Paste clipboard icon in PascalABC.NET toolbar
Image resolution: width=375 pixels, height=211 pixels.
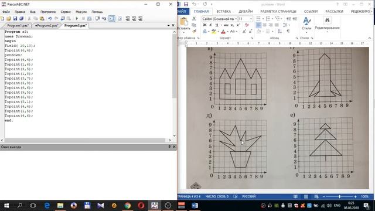(x=42, y=18)
